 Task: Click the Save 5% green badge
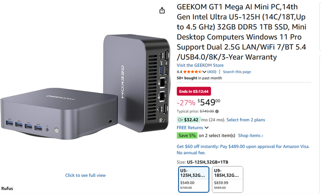tap(187, 135)
